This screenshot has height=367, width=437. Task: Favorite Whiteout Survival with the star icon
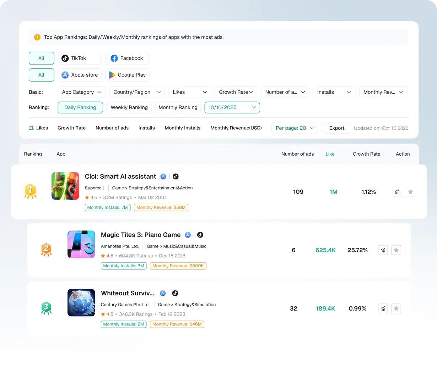[x=396, y=308]
